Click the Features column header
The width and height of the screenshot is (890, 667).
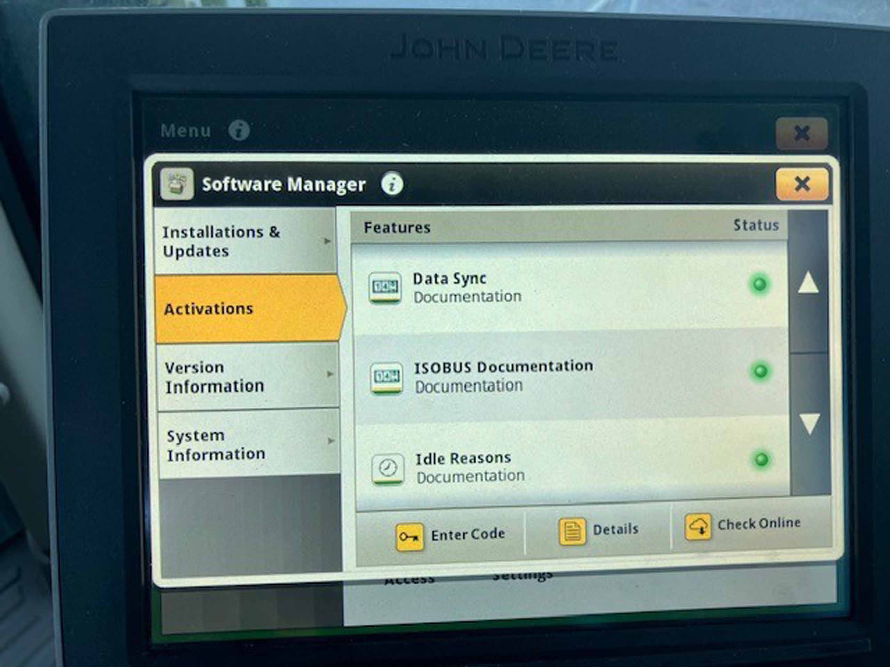click(397, 228)
